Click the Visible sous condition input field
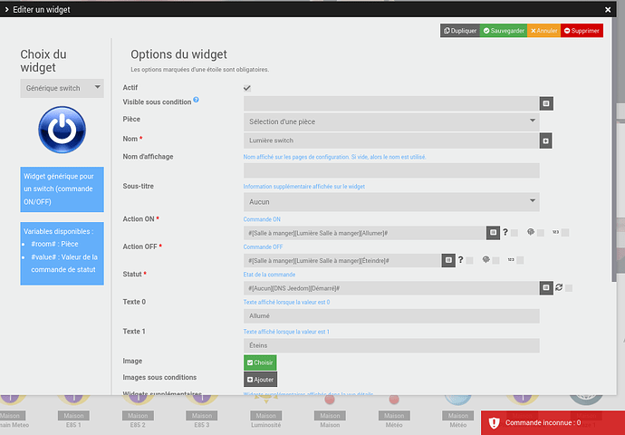The width and height of the screenshot is (625, 435). point(391,103)
